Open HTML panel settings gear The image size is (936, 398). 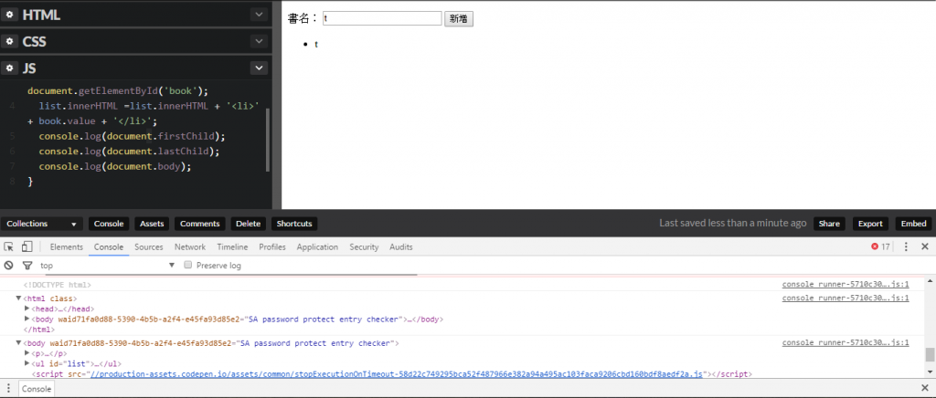click(9, 15)
